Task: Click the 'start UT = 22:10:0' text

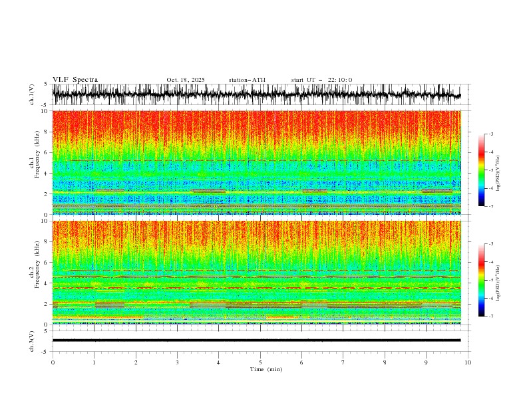Action: 321,80
